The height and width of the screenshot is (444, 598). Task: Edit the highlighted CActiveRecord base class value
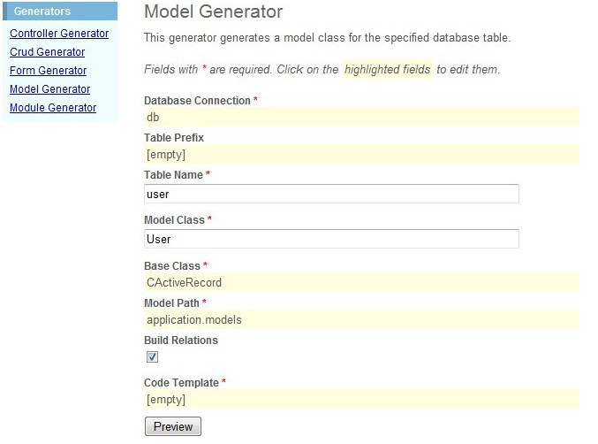360,283
